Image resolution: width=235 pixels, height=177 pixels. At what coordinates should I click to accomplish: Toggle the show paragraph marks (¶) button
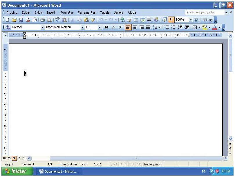point(171,20)
